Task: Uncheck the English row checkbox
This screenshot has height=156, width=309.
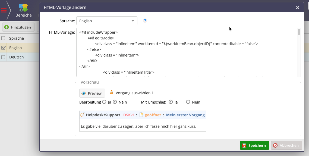Action: click(3, 48)
